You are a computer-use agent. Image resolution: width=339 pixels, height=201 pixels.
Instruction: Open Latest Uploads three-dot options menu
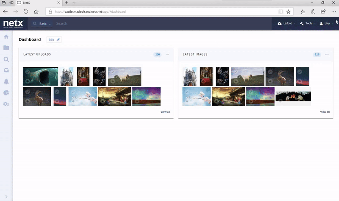(167, 55)
